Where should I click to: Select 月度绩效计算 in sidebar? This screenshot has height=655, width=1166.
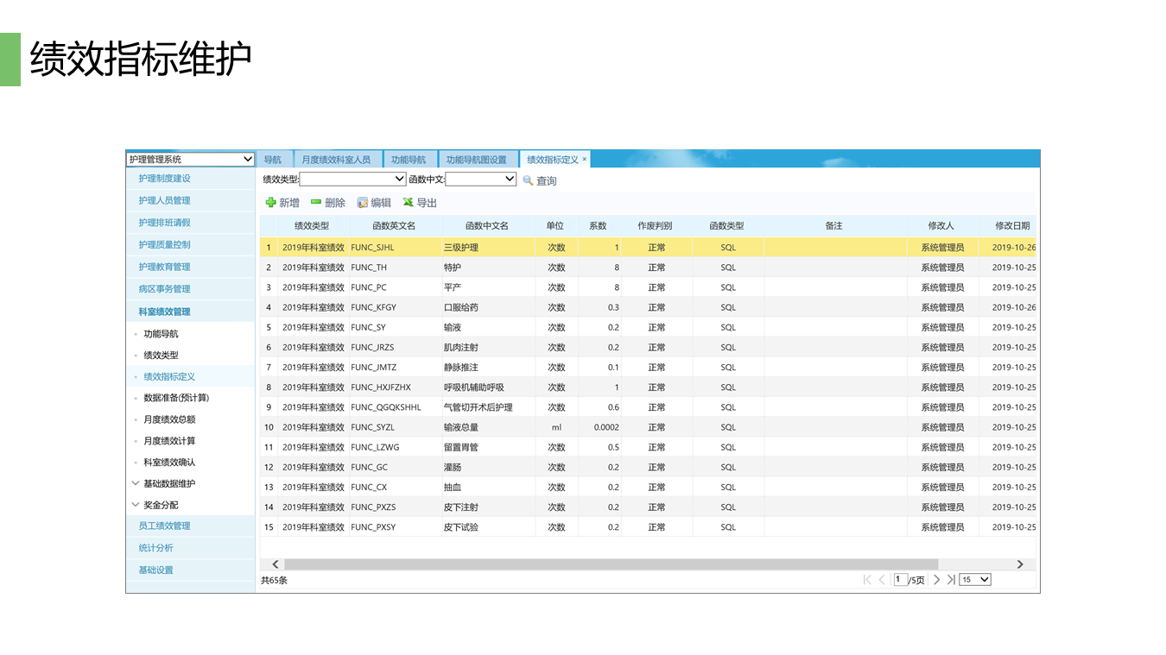click(x=169, y=441)
